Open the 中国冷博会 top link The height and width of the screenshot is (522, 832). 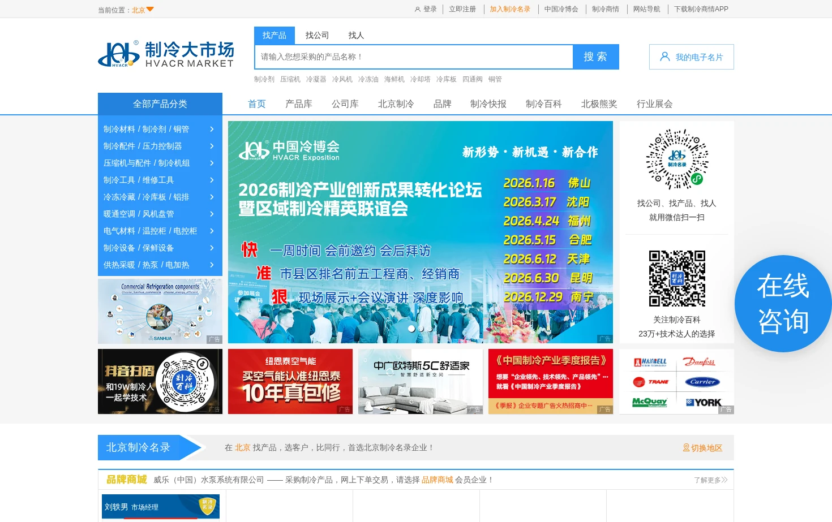pyautogui.click(x=561, y=9)
